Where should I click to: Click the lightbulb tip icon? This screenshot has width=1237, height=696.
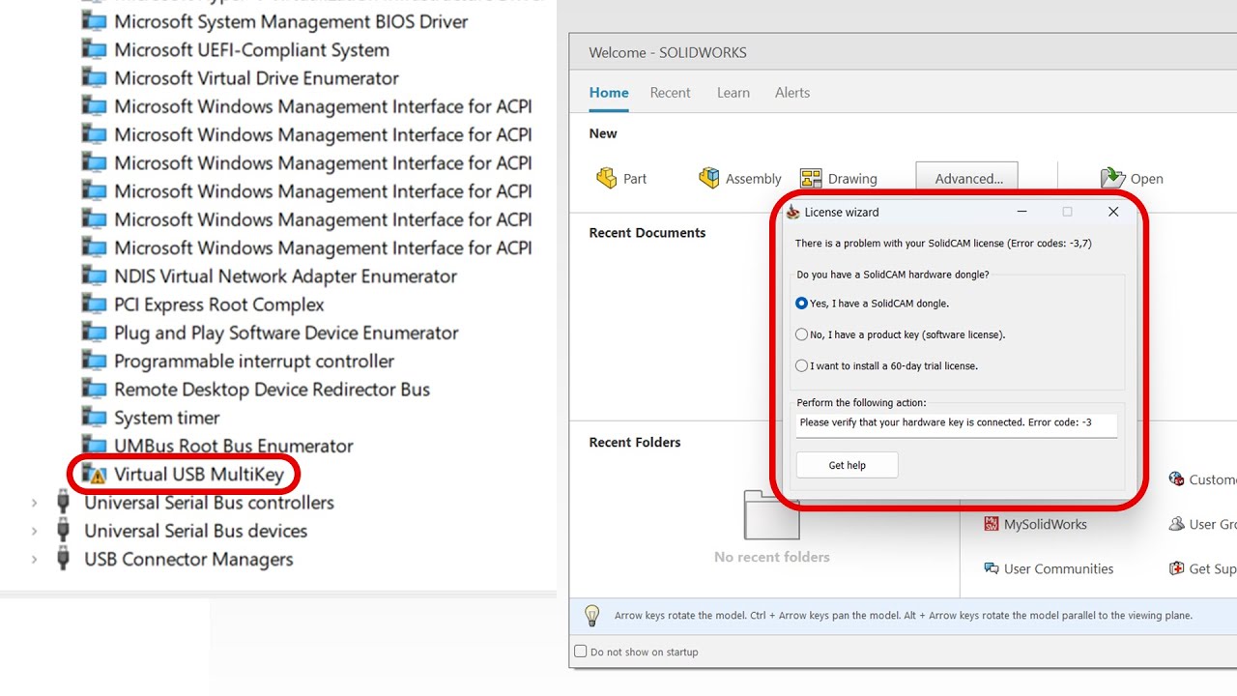point(591,615)
